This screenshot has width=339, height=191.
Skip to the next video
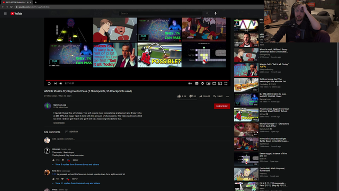point(55,83)
